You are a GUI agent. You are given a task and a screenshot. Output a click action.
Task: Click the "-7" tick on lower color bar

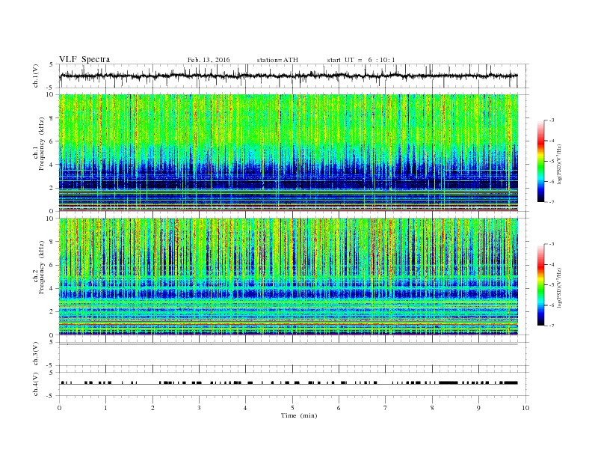551,326
